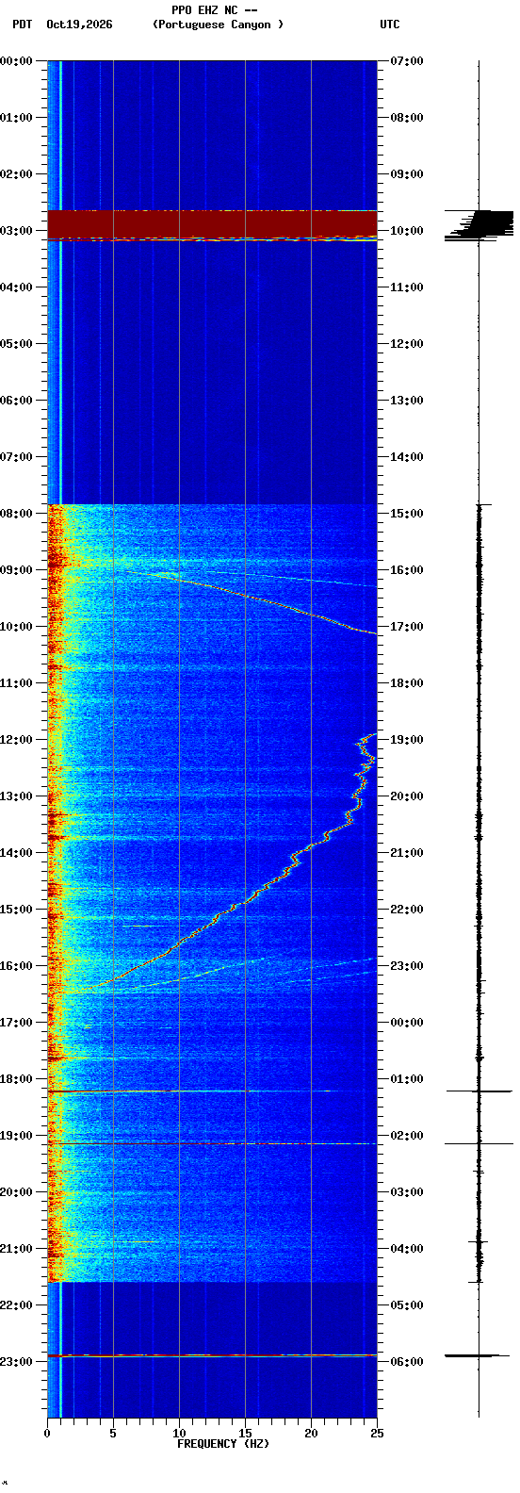Click the 'UTC' timezone label
The image size is (520, 1493).
(x=390, y=25)
